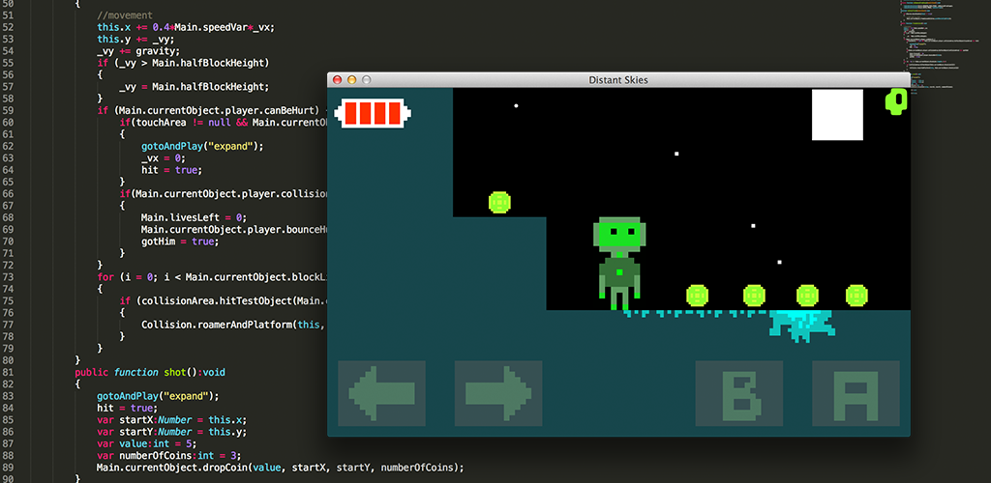The height and width of the screenshot is (483, 991).
Task: Click the green robot player character
Action: click(617, 261)
